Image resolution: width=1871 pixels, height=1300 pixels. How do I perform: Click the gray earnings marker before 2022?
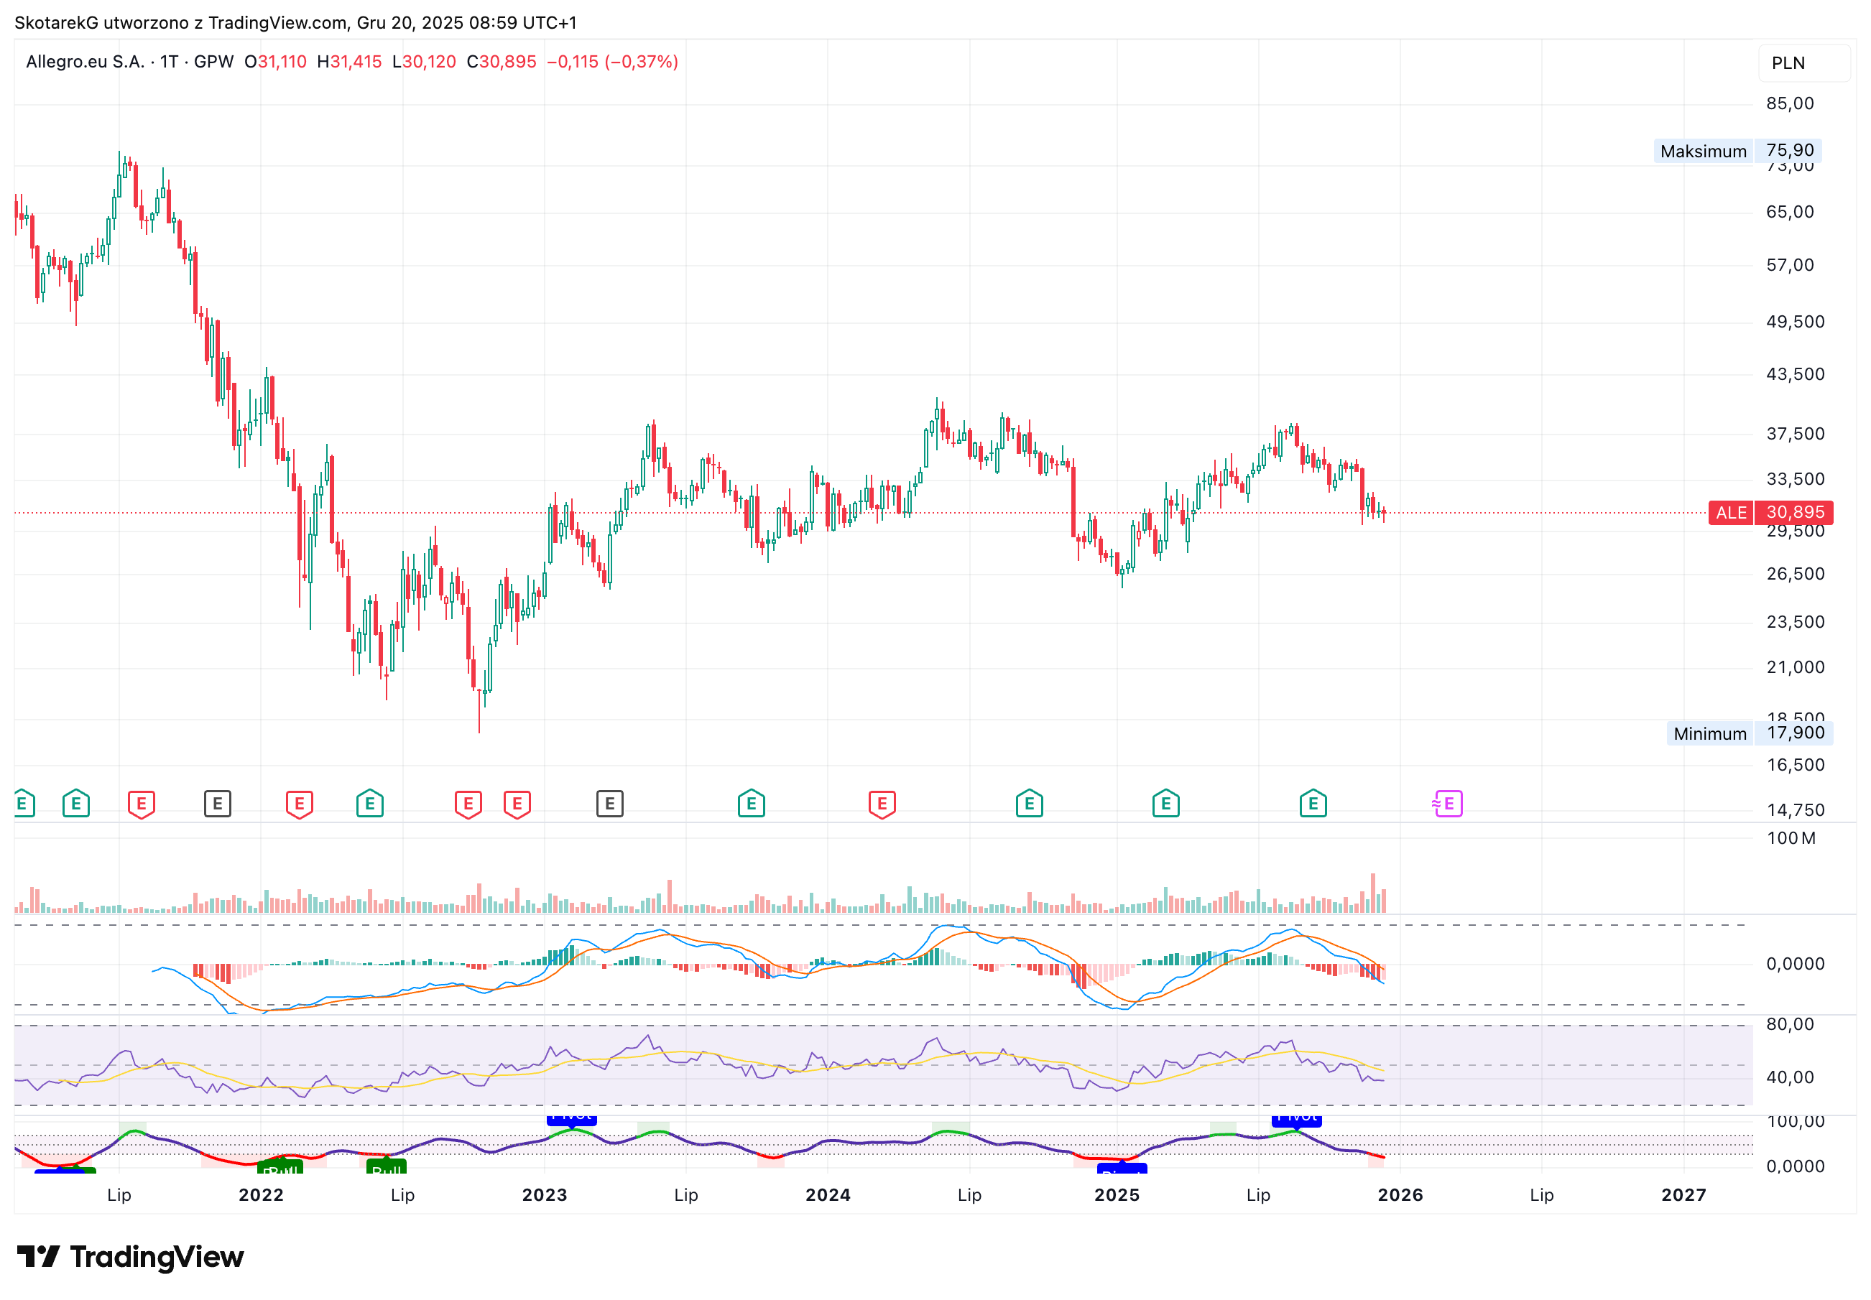(218, 804)
